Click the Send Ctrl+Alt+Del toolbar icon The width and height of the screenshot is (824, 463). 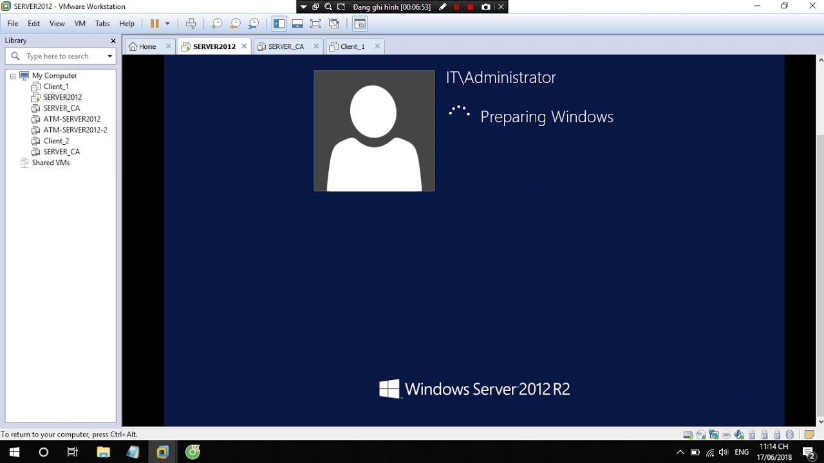(x=191, y=24)
